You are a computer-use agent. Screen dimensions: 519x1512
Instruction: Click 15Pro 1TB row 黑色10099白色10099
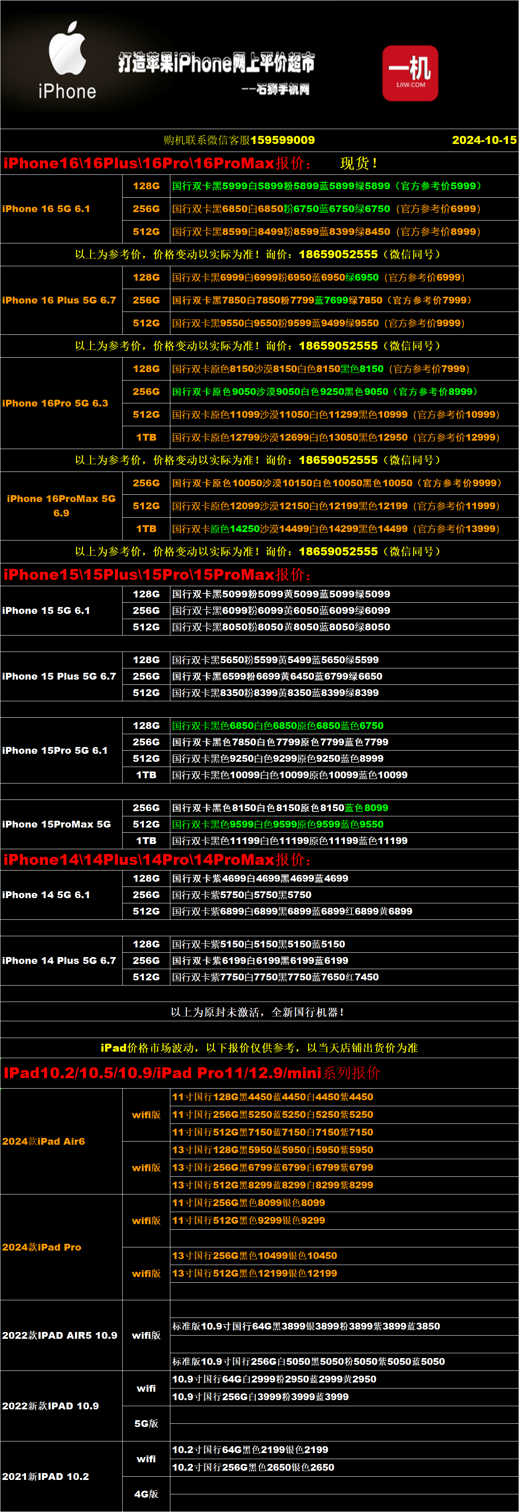pos(344,775)
